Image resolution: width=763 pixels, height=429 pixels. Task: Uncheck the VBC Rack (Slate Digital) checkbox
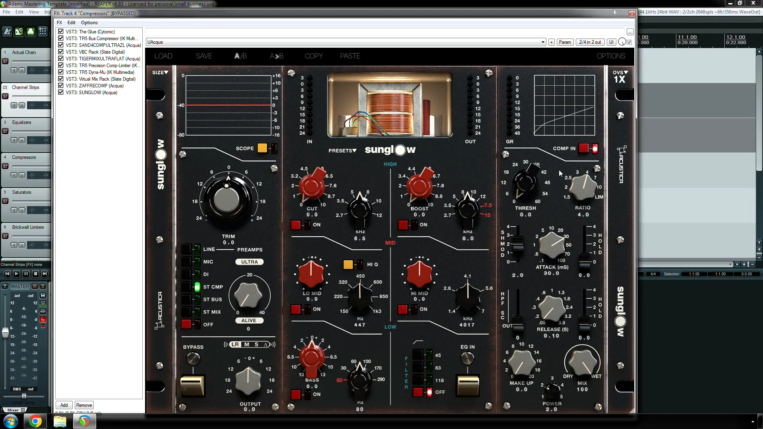coord(61,52)
